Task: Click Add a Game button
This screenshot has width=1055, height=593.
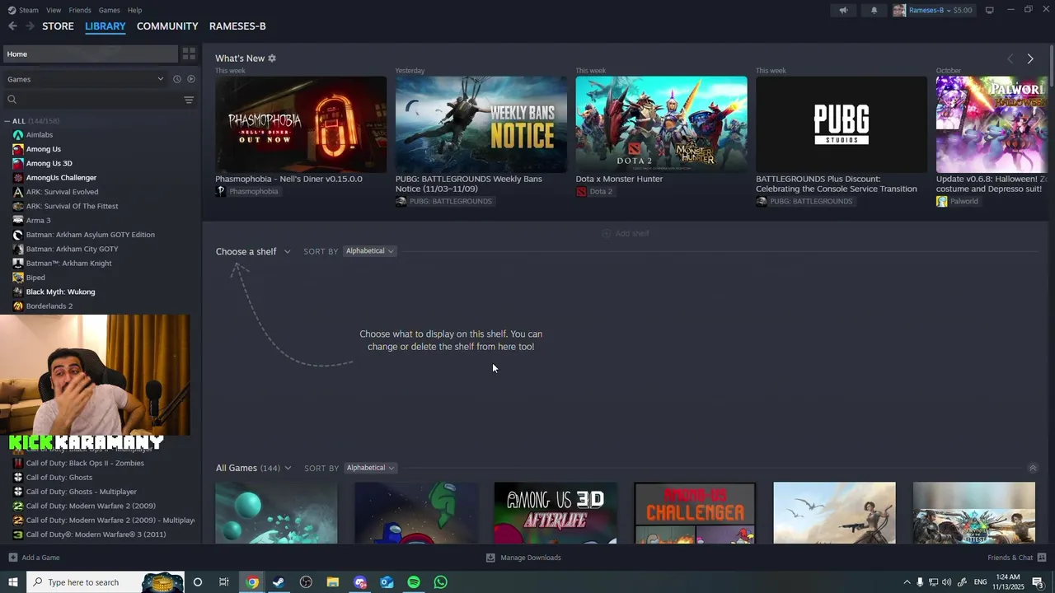Action: point(34,558)
